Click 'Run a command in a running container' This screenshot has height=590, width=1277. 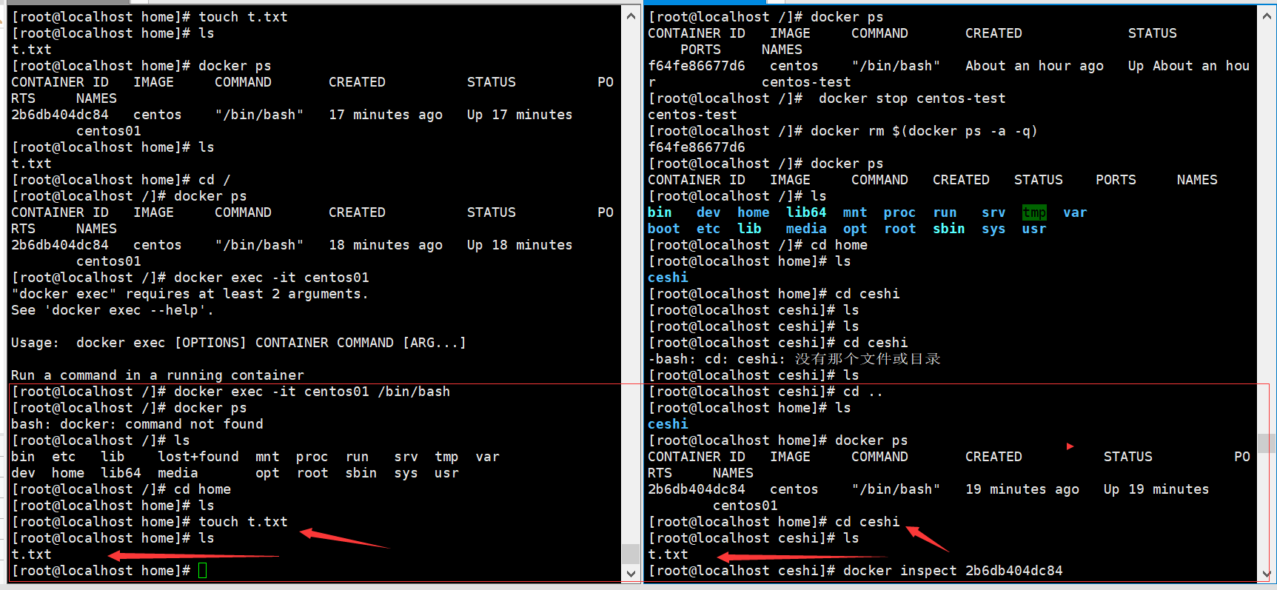pyautogui.click(x=158, y=375)
